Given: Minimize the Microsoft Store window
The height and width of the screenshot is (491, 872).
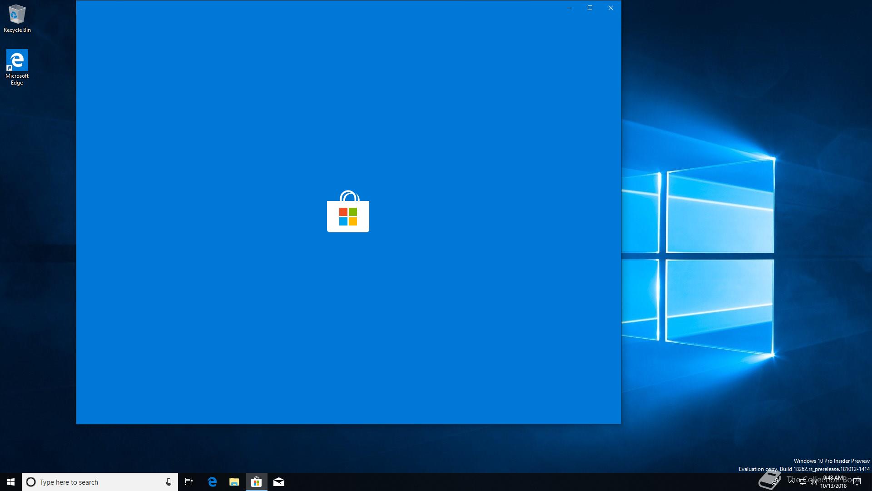Looking at the screenshot, I should [569, 8].
